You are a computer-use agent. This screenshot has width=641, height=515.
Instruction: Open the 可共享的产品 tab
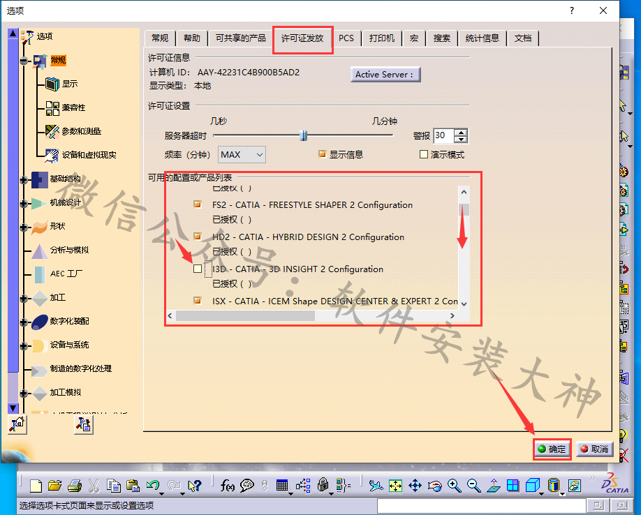click(x=241, y=38)
